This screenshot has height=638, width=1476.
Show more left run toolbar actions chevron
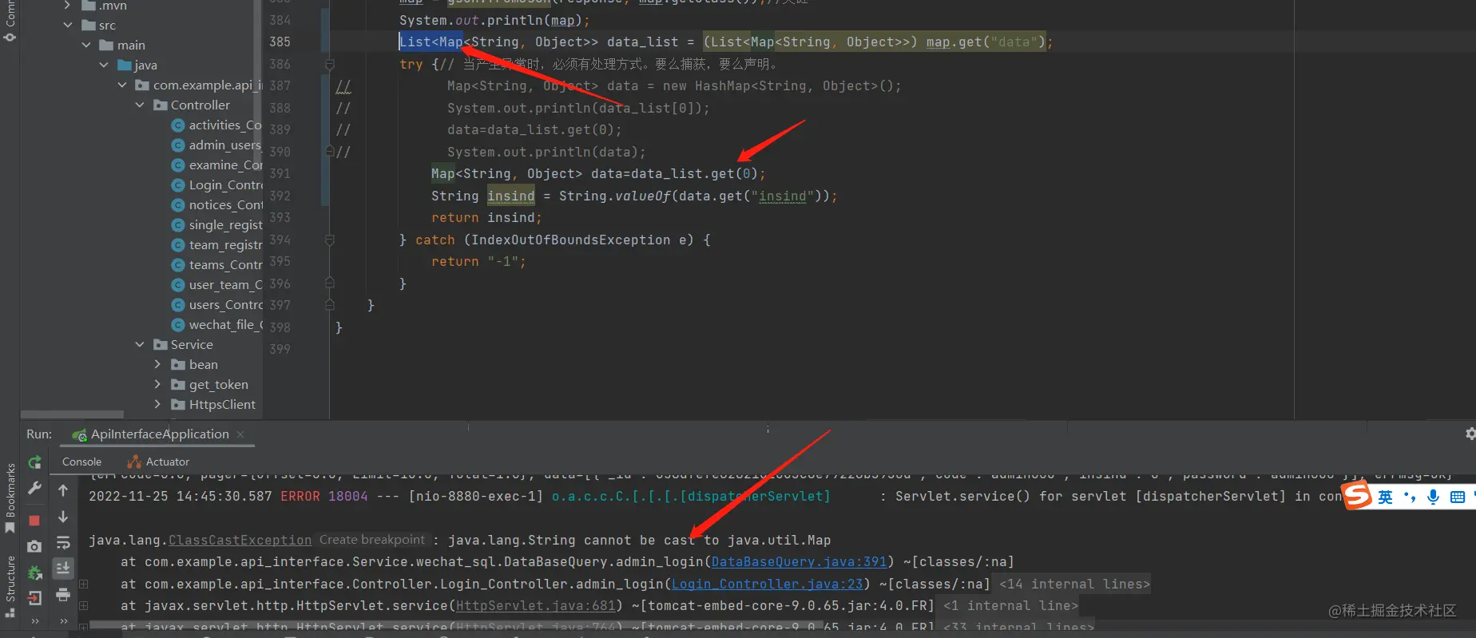[34, 620]
